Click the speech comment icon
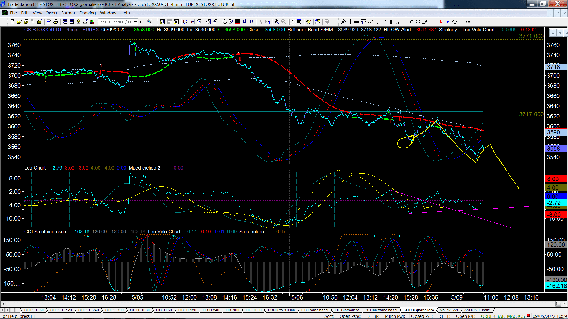568x319 pixels. [x=327, y=22]
